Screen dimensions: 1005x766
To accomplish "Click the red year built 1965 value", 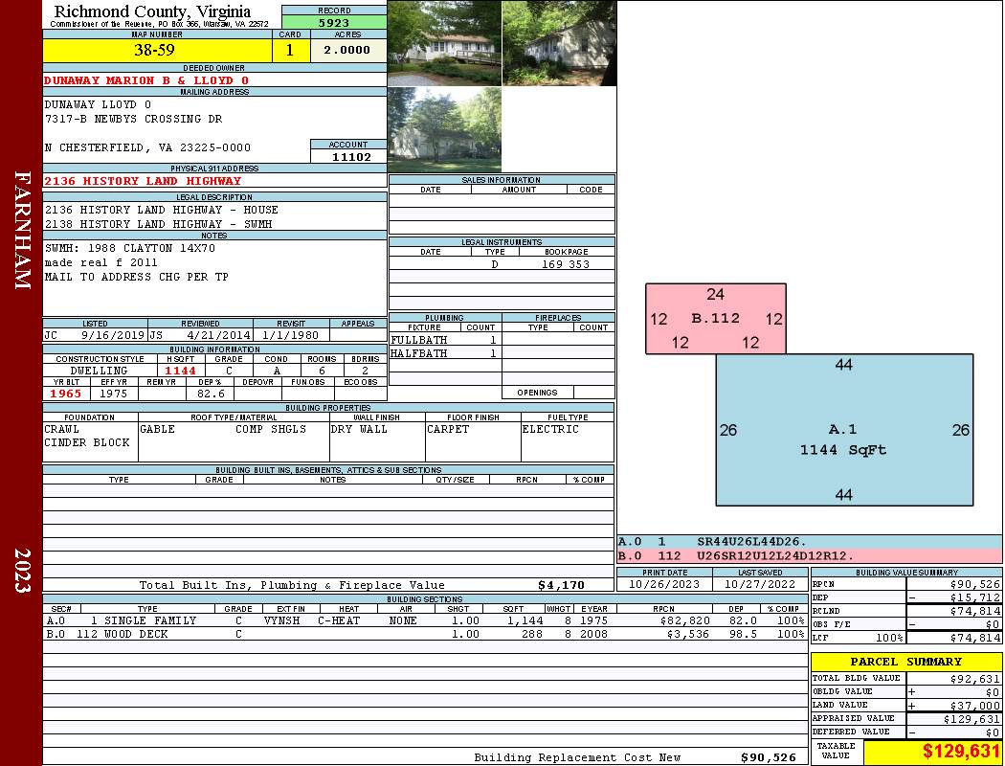I will click(x=66, y=394).
